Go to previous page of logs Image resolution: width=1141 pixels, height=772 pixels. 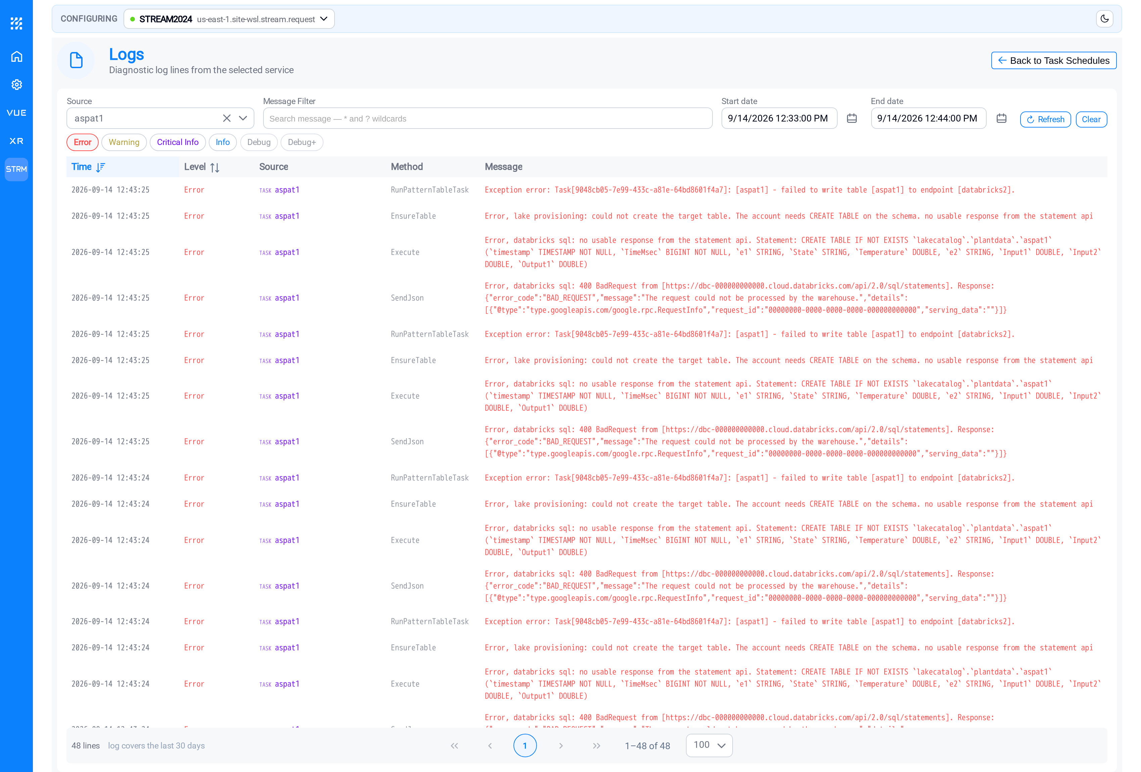point(490,745)
